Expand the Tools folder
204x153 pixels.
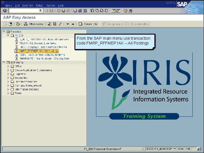[8, 93]
